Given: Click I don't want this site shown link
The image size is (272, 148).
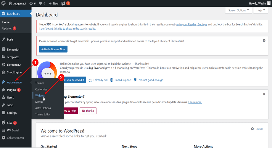Looking at the screenshot, I should pos(67,29).
